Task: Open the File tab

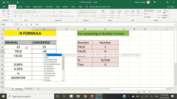Action: [4, 7]
